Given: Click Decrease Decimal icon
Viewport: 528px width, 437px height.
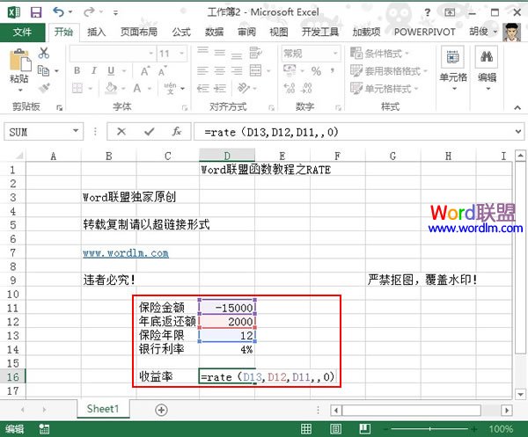Looking at the screenshot, I should (306, 89).
